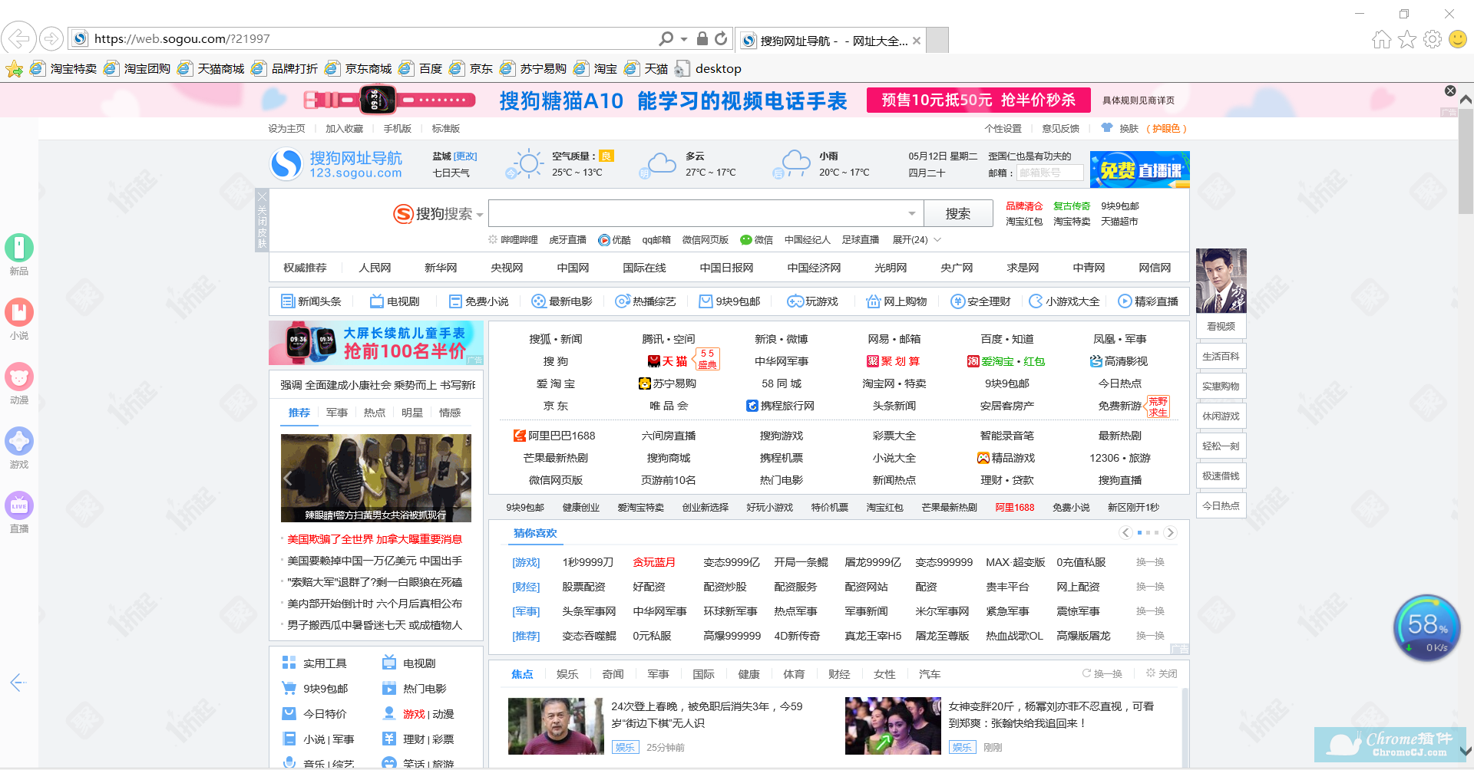The width and height of the screenshot is (1474, 770).
Task: Close the top banner advertisement
Action: tap(1450, 90)
